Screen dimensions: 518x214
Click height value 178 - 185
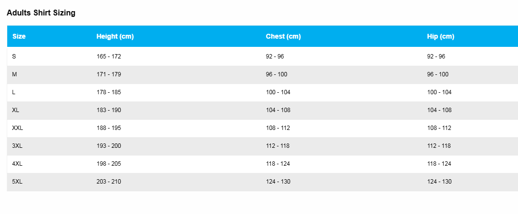point(109,92)
